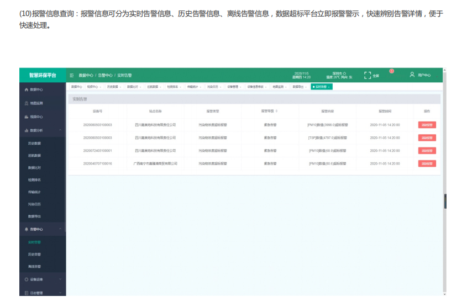Click the 用户中心 user icon

(412, 75)
